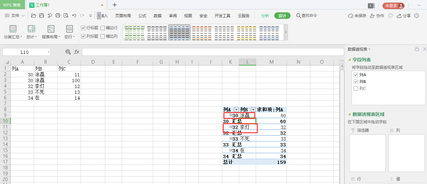Click the 未保存 cloud status button
Viewport: 427px width, 184px height.
[357, 16]
